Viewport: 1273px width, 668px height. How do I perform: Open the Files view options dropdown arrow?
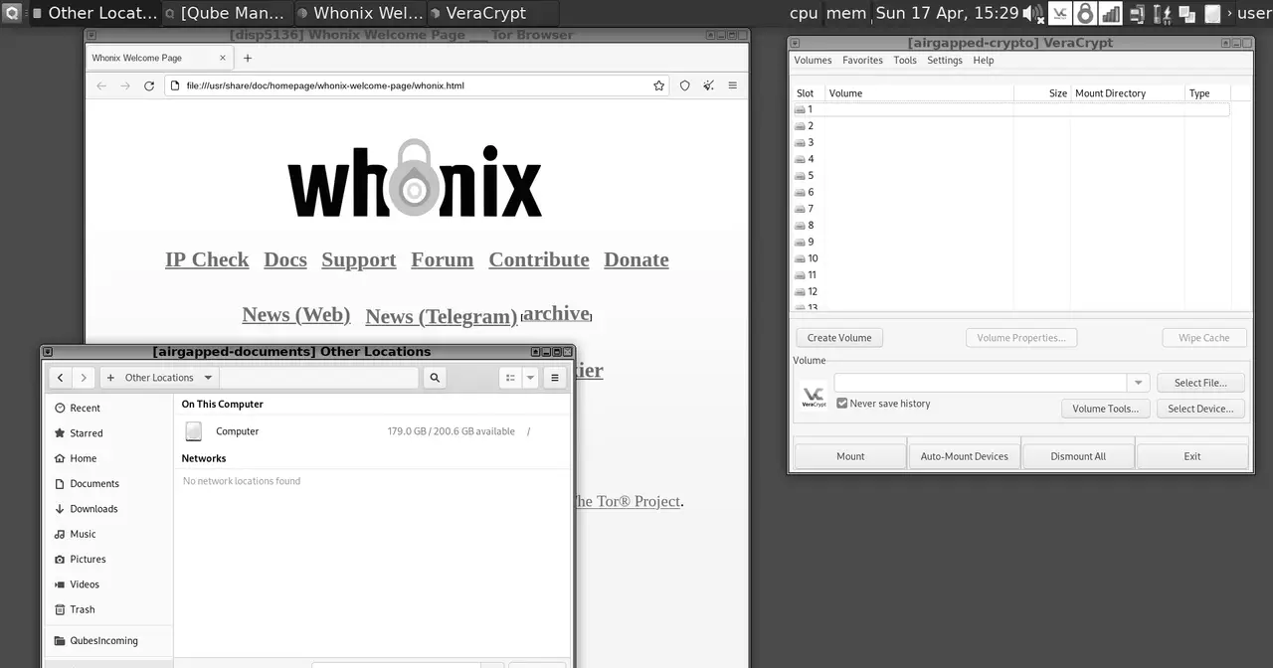530,378
